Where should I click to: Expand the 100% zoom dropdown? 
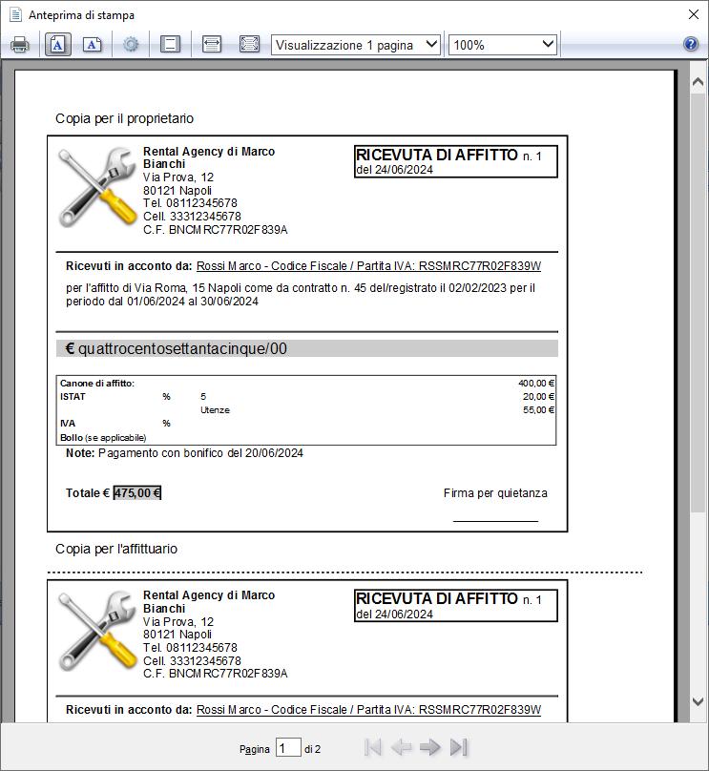(503, 45)
